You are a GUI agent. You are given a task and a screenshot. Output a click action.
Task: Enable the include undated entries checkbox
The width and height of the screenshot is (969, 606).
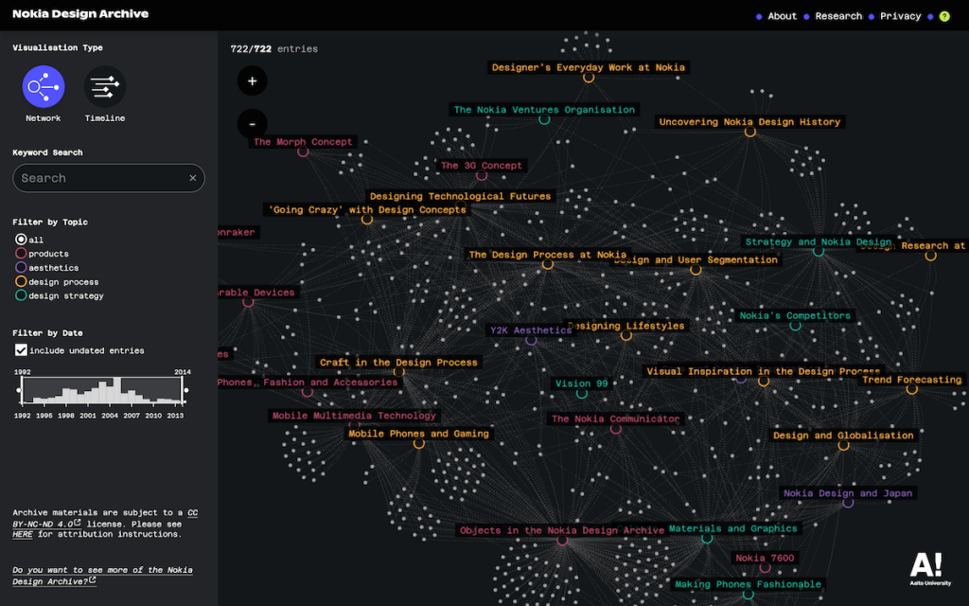pyautogui.click(x=23, y=349)
